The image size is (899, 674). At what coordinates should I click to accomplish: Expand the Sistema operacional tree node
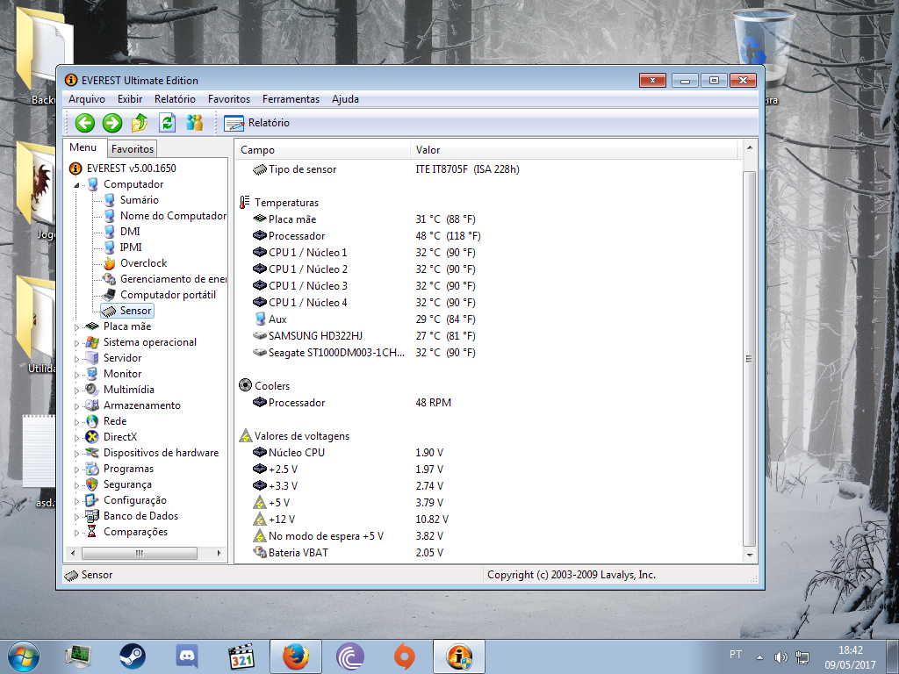coord(77,343)
